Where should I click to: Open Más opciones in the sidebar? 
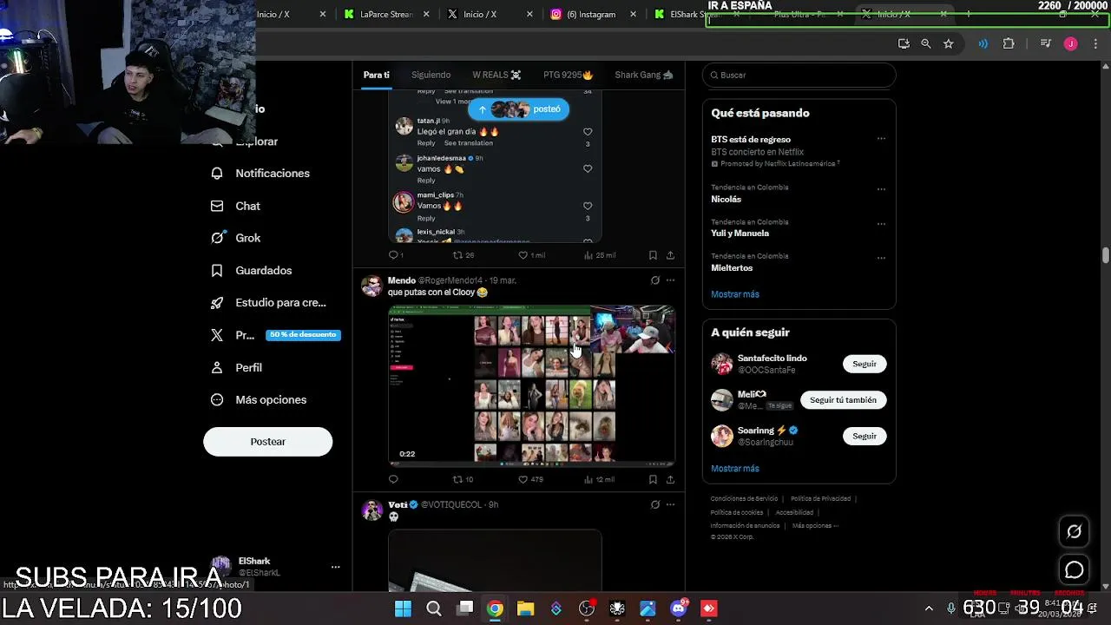[259, 399]
